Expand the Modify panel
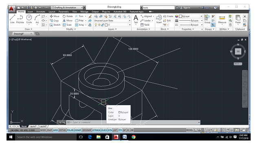Image resolution: width=258 pixels, height=147 pixels. pyautogui.click(x=71, y=29)
